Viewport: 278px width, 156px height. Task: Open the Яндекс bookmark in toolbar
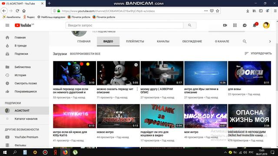tap(29, 17)
